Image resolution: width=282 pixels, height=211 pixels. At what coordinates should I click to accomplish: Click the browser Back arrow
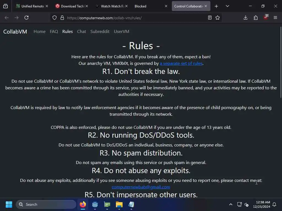(7, 18)
